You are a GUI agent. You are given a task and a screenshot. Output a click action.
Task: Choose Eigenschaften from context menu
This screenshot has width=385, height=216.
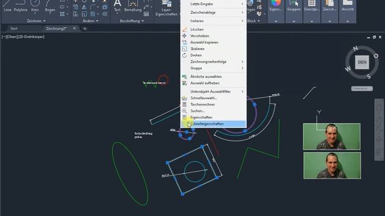214,118
